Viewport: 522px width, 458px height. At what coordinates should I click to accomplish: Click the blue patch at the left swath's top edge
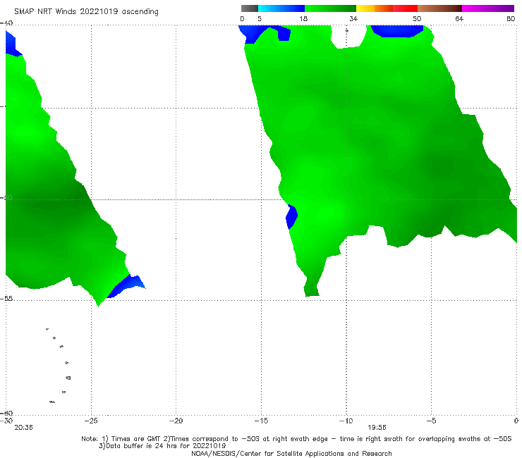pos(12,44)
